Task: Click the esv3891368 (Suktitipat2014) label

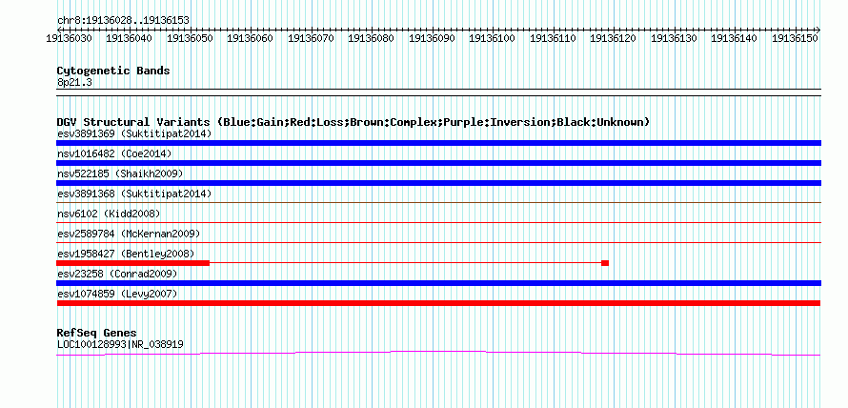Action: click(x=134, y=194)
